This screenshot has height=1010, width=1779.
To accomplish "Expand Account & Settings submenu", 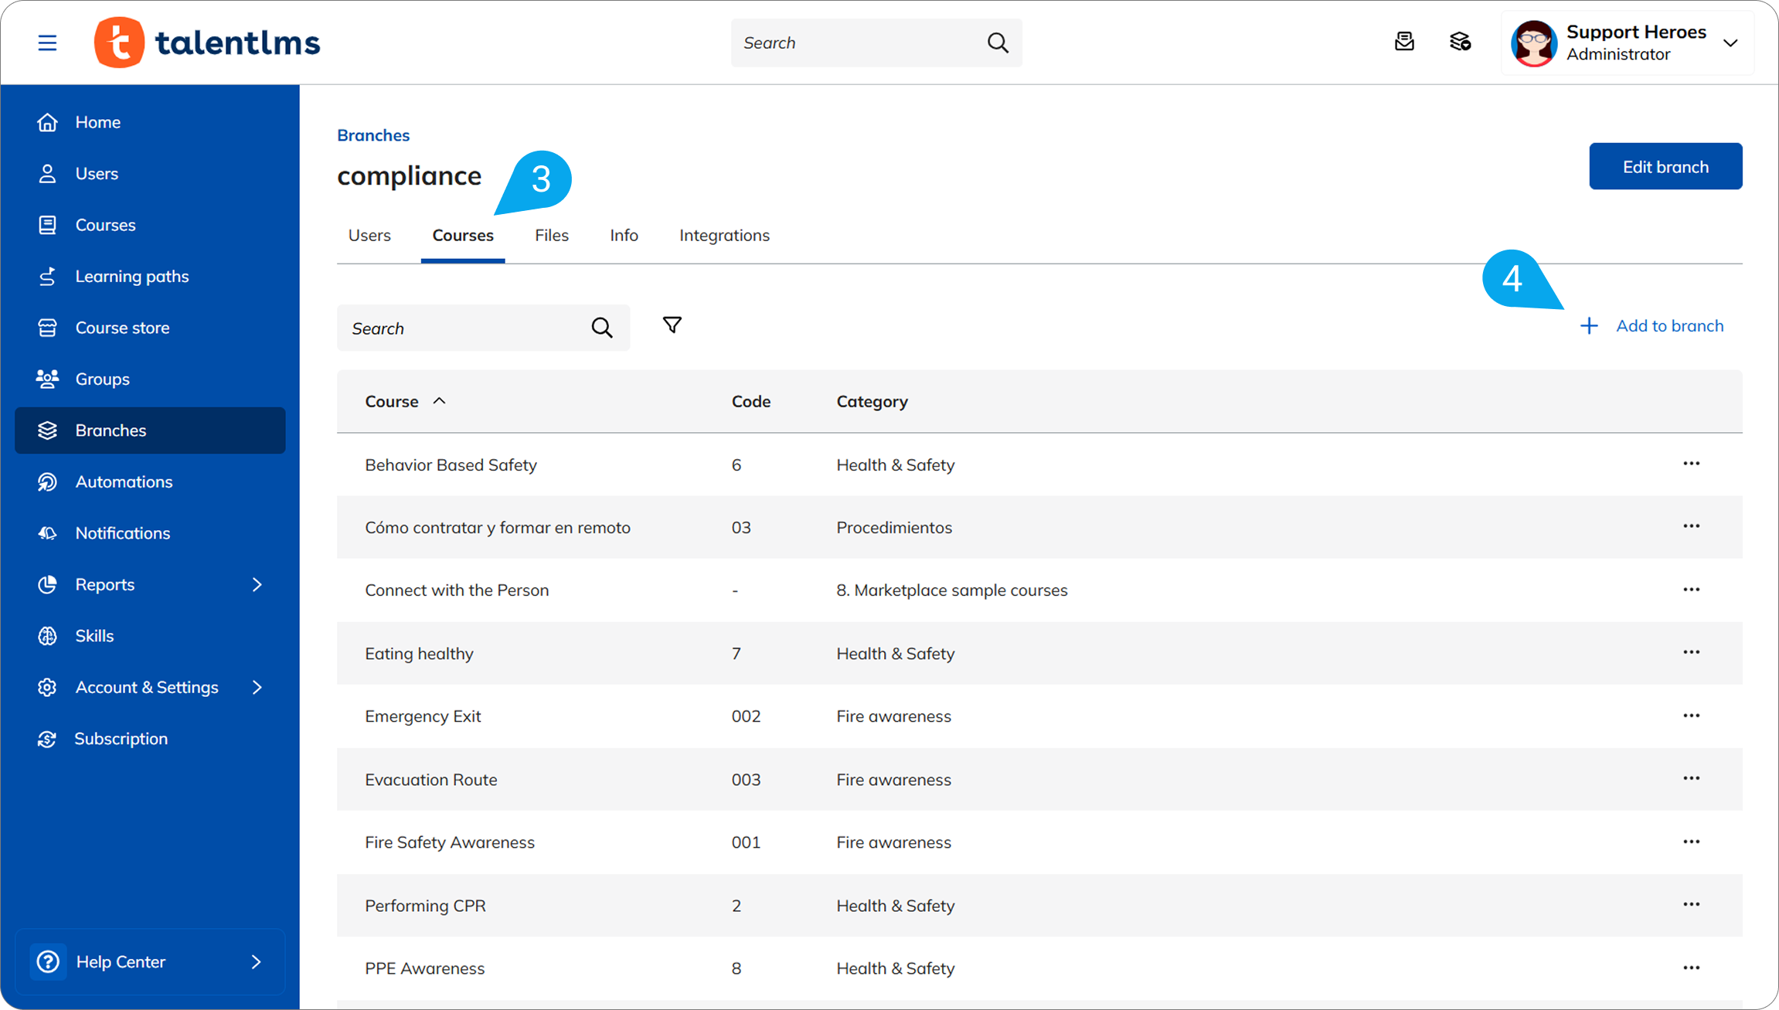I will [257, 687].
